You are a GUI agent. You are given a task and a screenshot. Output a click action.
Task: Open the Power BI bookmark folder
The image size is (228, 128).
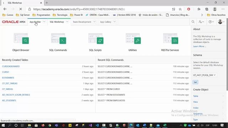(x=77, y=15)
